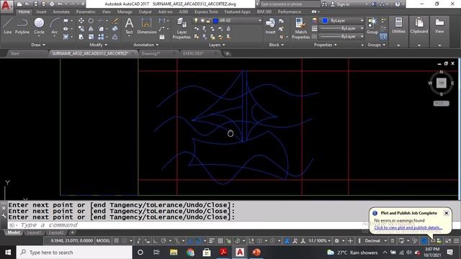Toggle polar tracking in status bar
Image resolution: width=461 pixels, height=259 pixels.
pyautogui.click(x=164, y=241)
